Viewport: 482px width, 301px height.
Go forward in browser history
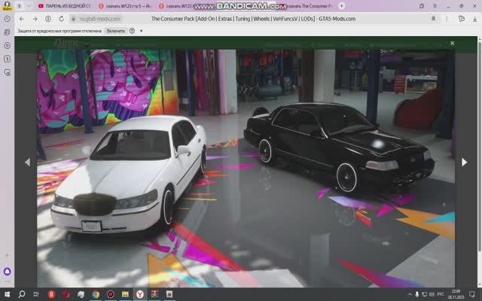[x=35, y=19]
